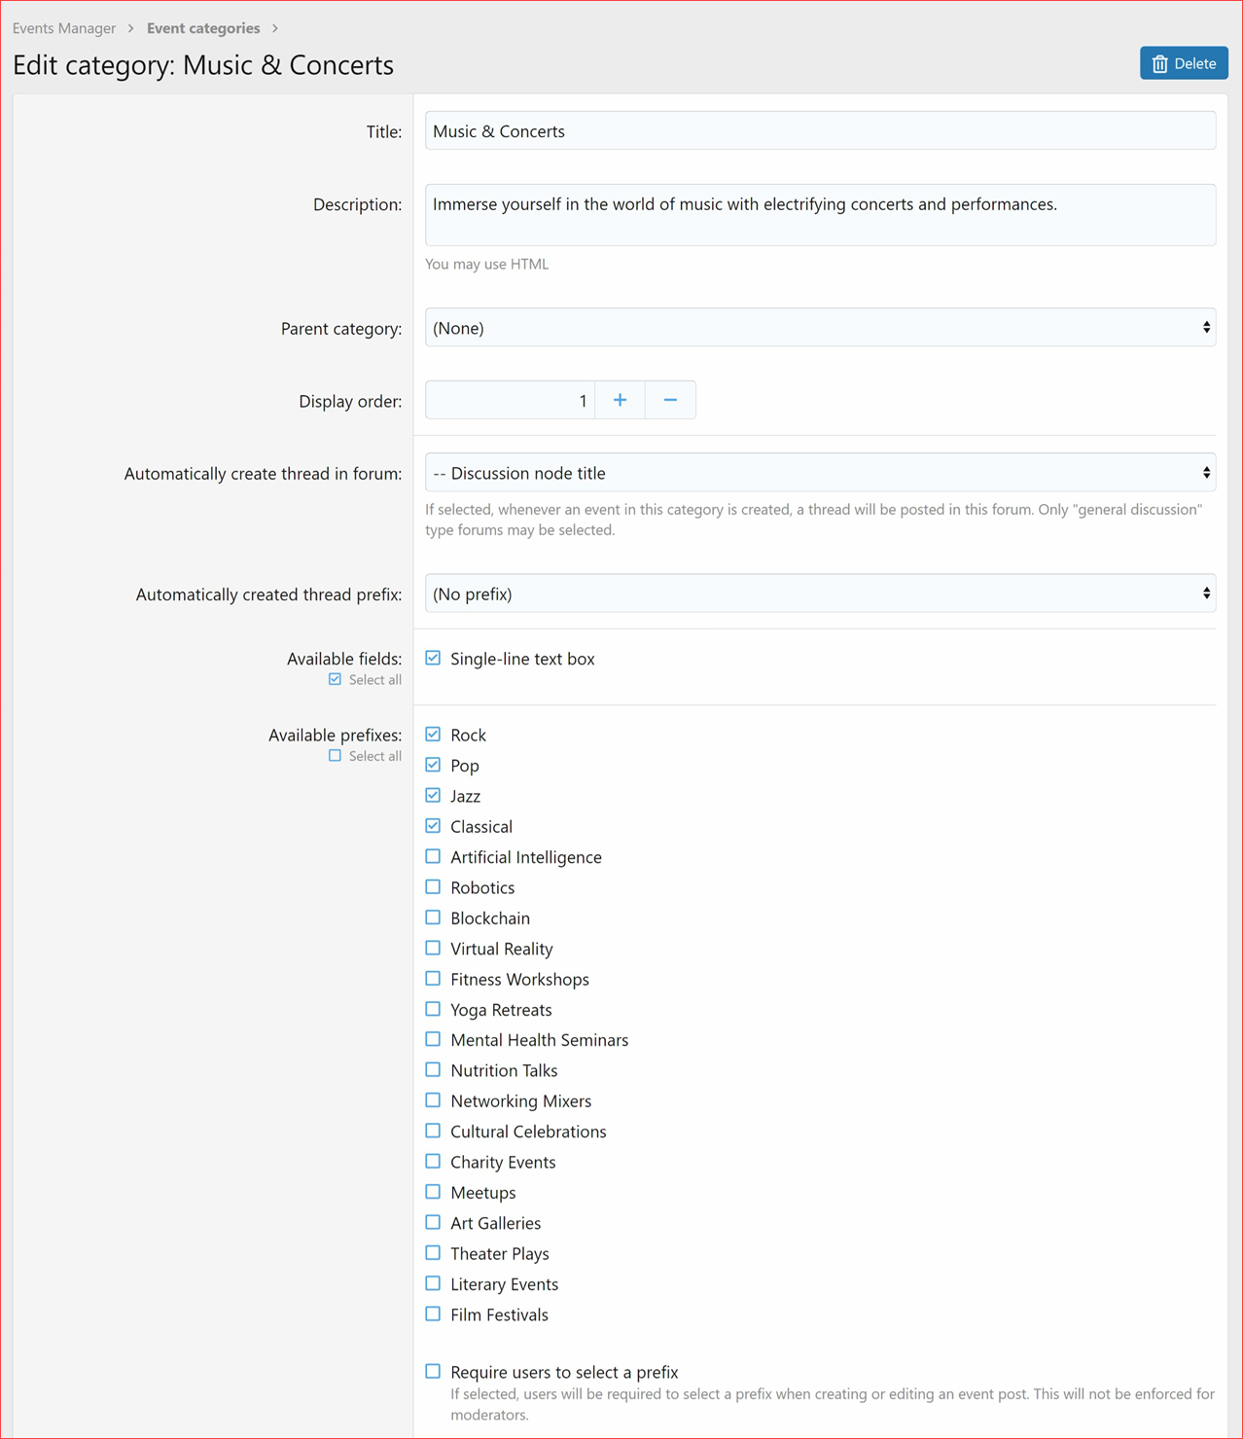Click inside the Title input field
1243x1439 pixels.
(819, 129)
